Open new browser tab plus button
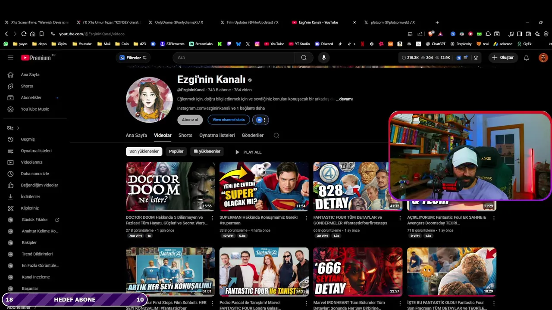 (437, 22)
